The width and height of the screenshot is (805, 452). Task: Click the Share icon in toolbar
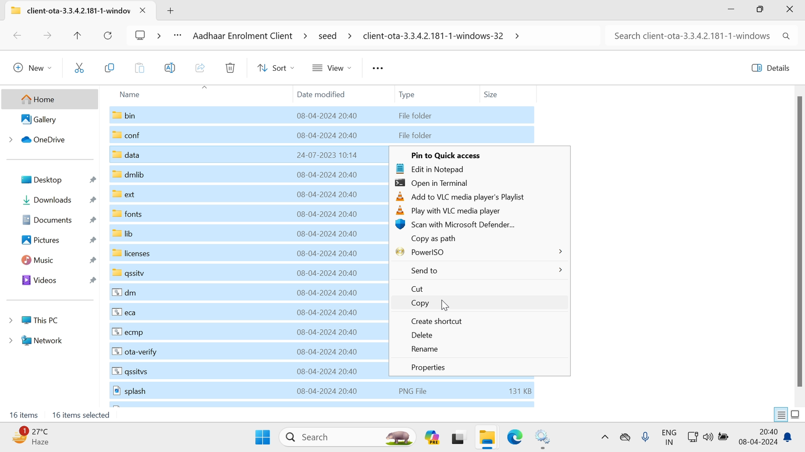[200, 68]
